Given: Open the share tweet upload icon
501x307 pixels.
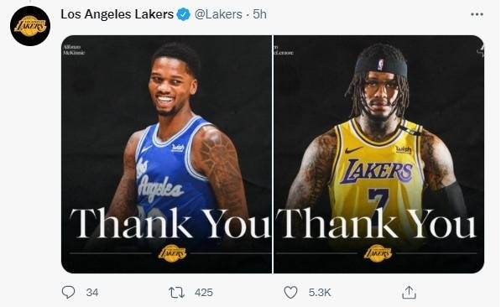Looking at the screenshot, I should [409, 292].
